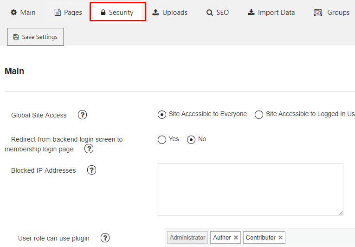Remove the Contributor role tag
355x247 pixels.
tap(280, 238)
